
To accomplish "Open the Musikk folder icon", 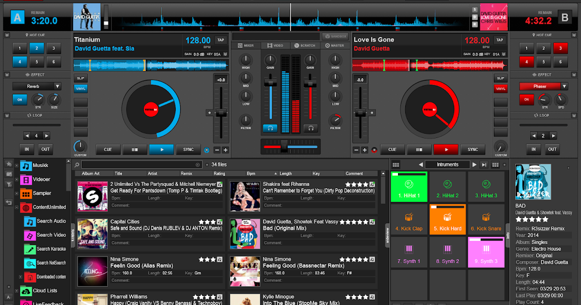I will pyautogui.click(x=26, y=166).
